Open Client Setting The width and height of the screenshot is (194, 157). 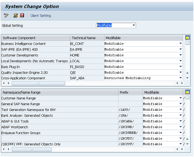click(40, 16)
